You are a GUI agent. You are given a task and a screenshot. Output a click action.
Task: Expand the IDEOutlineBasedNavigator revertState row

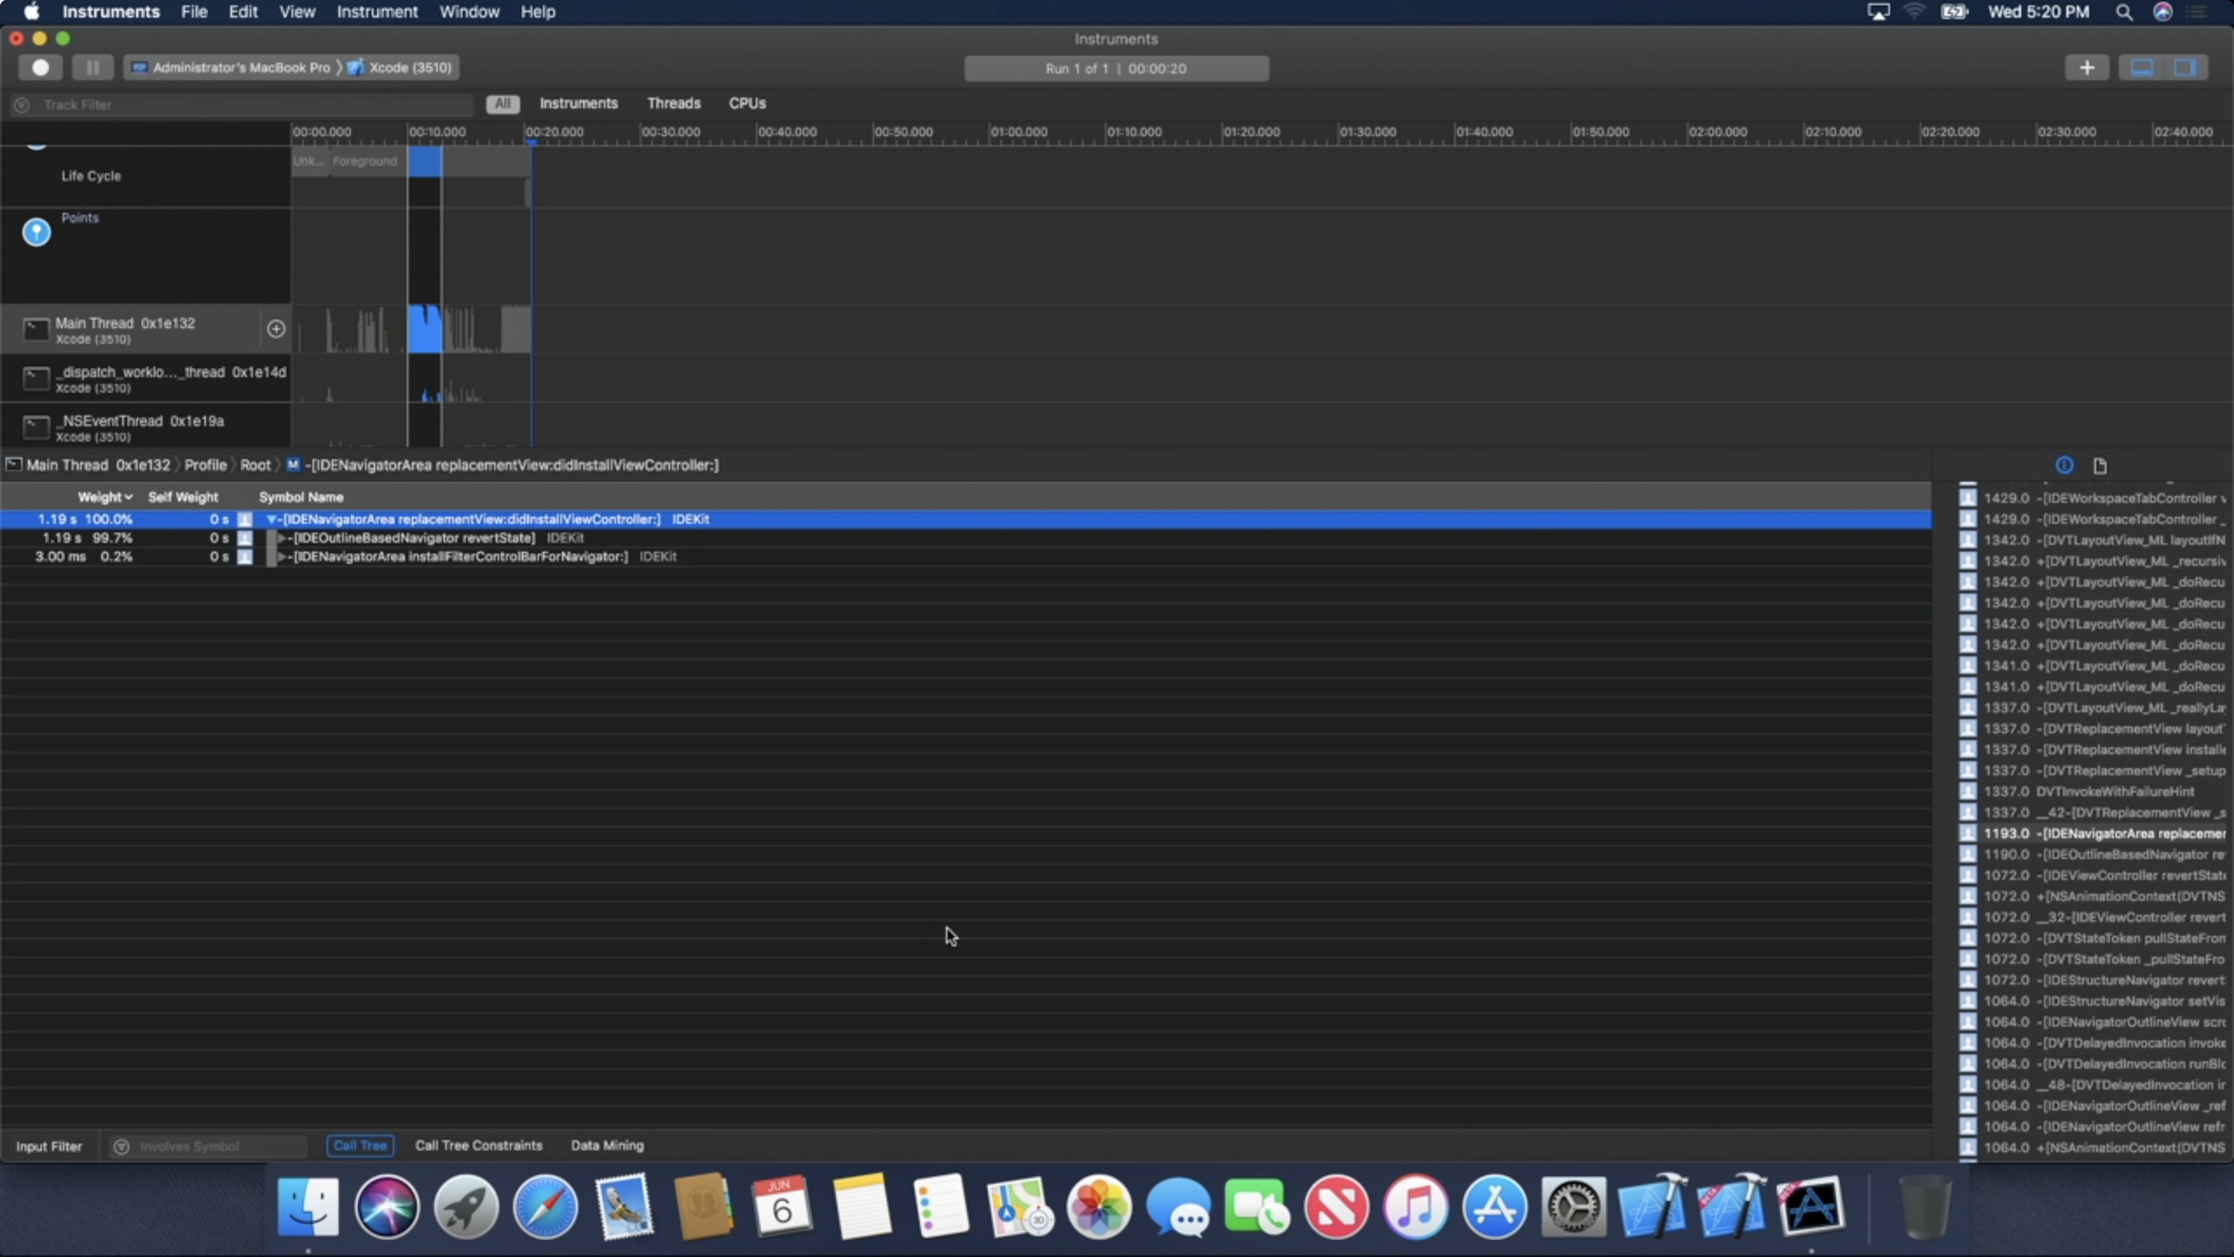click(281, 538)
